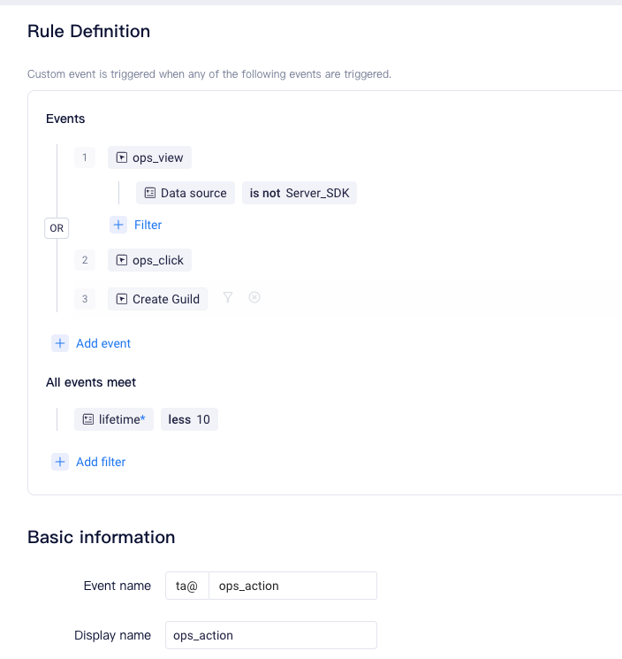
Task: Click the plus icon next to Filter
Action: tap(118, 225)
